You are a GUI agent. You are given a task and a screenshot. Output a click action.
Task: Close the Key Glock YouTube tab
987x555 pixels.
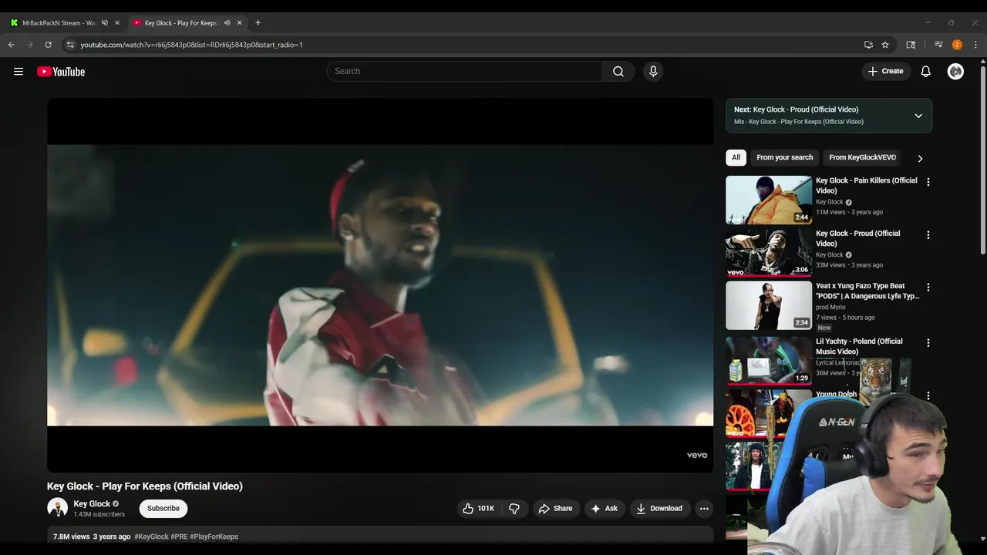click(x=239, y=22)
